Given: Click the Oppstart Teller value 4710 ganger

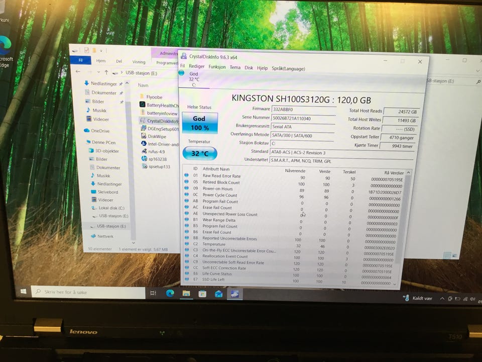Looking at the screenshot, I should 399,138.
